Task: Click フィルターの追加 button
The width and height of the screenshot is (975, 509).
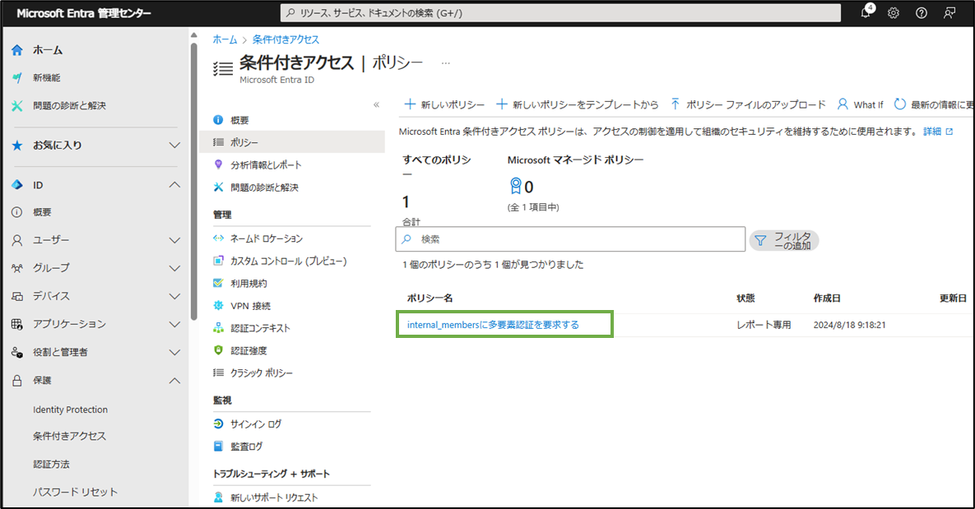Action: pyautogui.click(x=784, y=240)
